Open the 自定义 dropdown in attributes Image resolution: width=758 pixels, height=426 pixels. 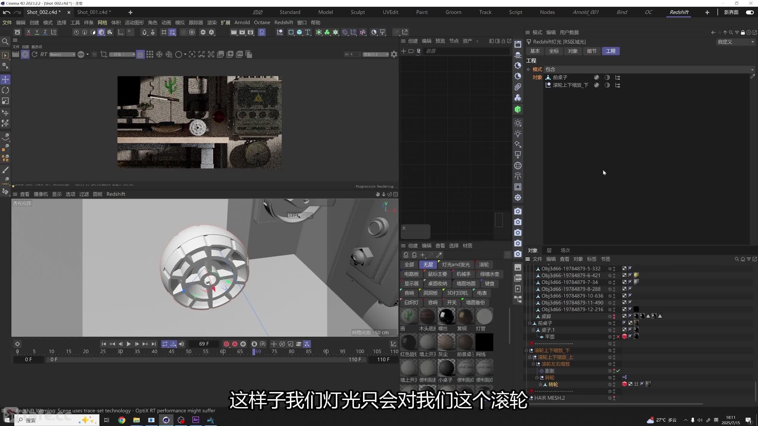tap(735, 42)
